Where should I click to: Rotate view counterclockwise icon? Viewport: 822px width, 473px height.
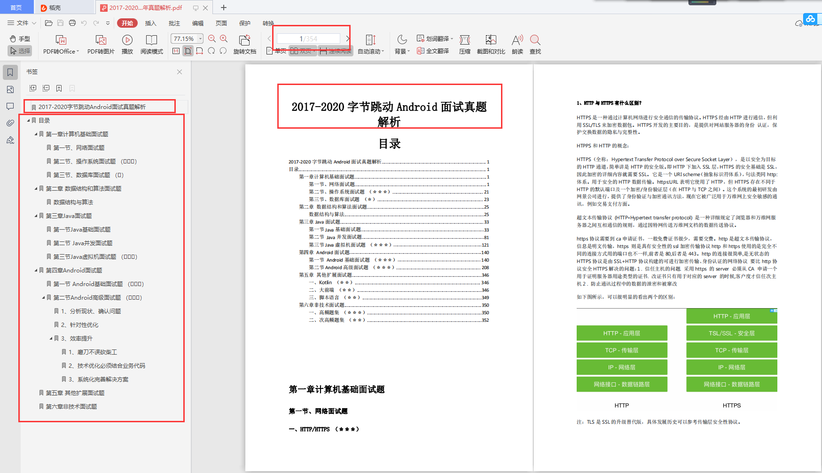point(223,51)
